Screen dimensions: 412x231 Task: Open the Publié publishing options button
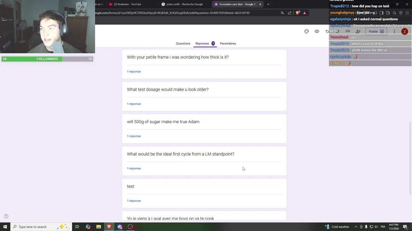[376, 31]
